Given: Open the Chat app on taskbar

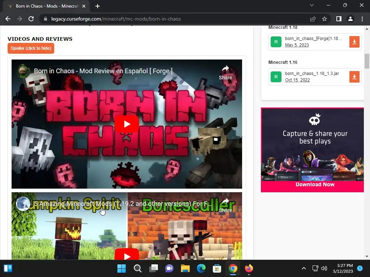Looking at the screenshot, I should (x=169, y=268).
